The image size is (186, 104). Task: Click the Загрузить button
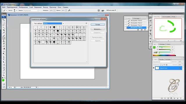click(98, 29)
